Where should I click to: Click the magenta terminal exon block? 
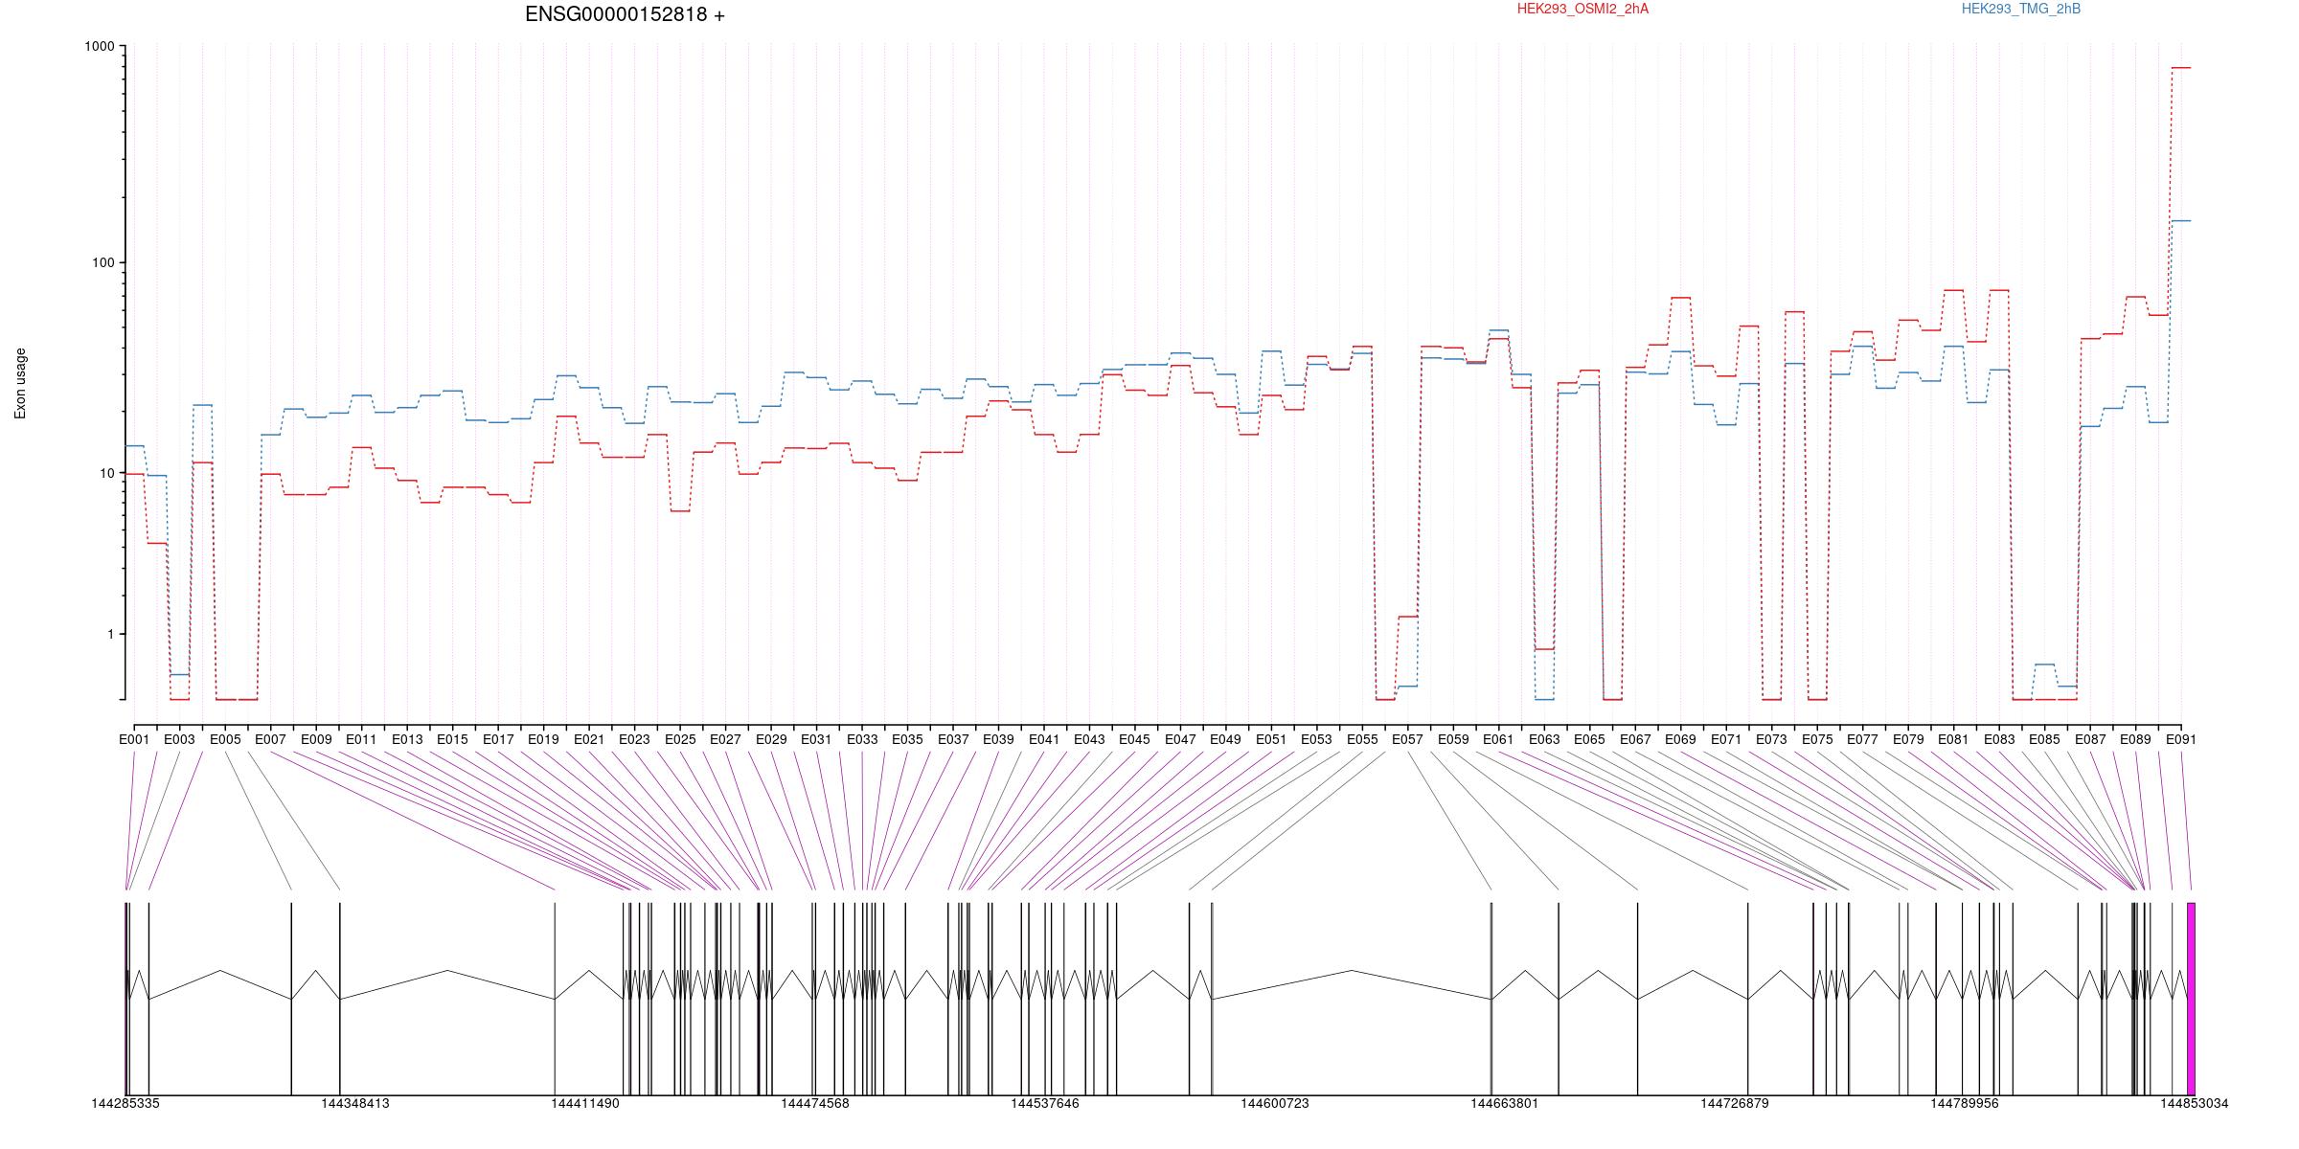point(2192,999)
